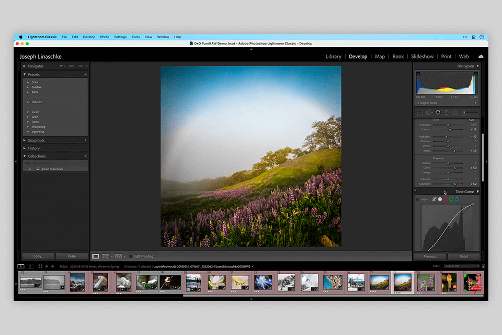Open toolbar options dropdown arrow

[x=407, y=256]
